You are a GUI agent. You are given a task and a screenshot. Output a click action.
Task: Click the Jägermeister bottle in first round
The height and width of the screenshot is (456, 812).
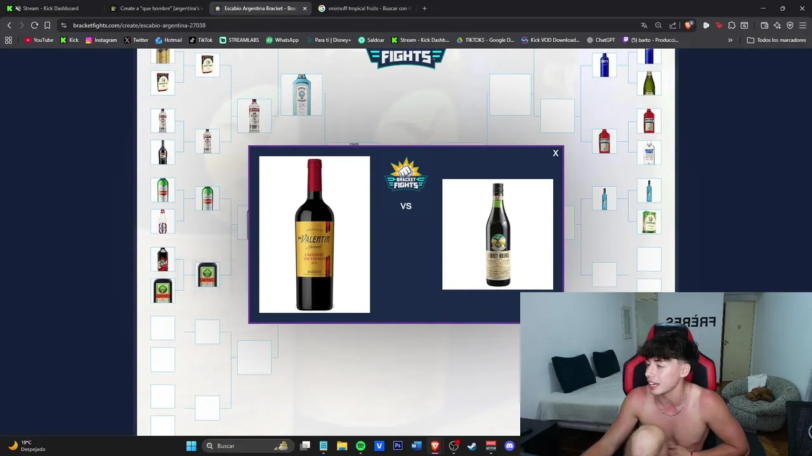163,291
